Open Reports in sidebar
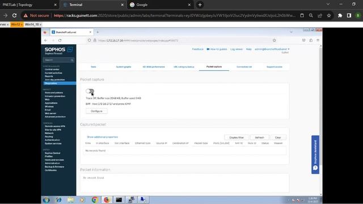The height and width of the screenshot is (204, 363). (x=49, y=76)
